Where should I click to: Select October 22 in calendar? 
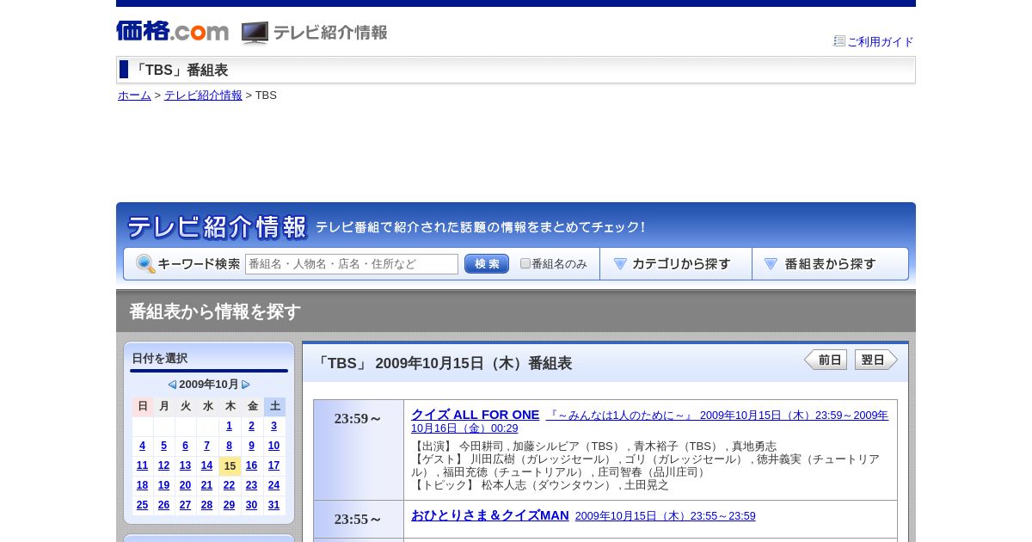(229, 485)
